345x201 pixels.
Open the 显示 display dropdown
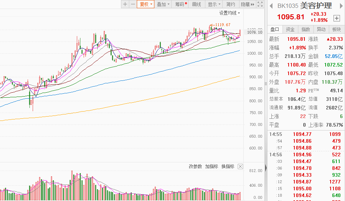[214, 4]
